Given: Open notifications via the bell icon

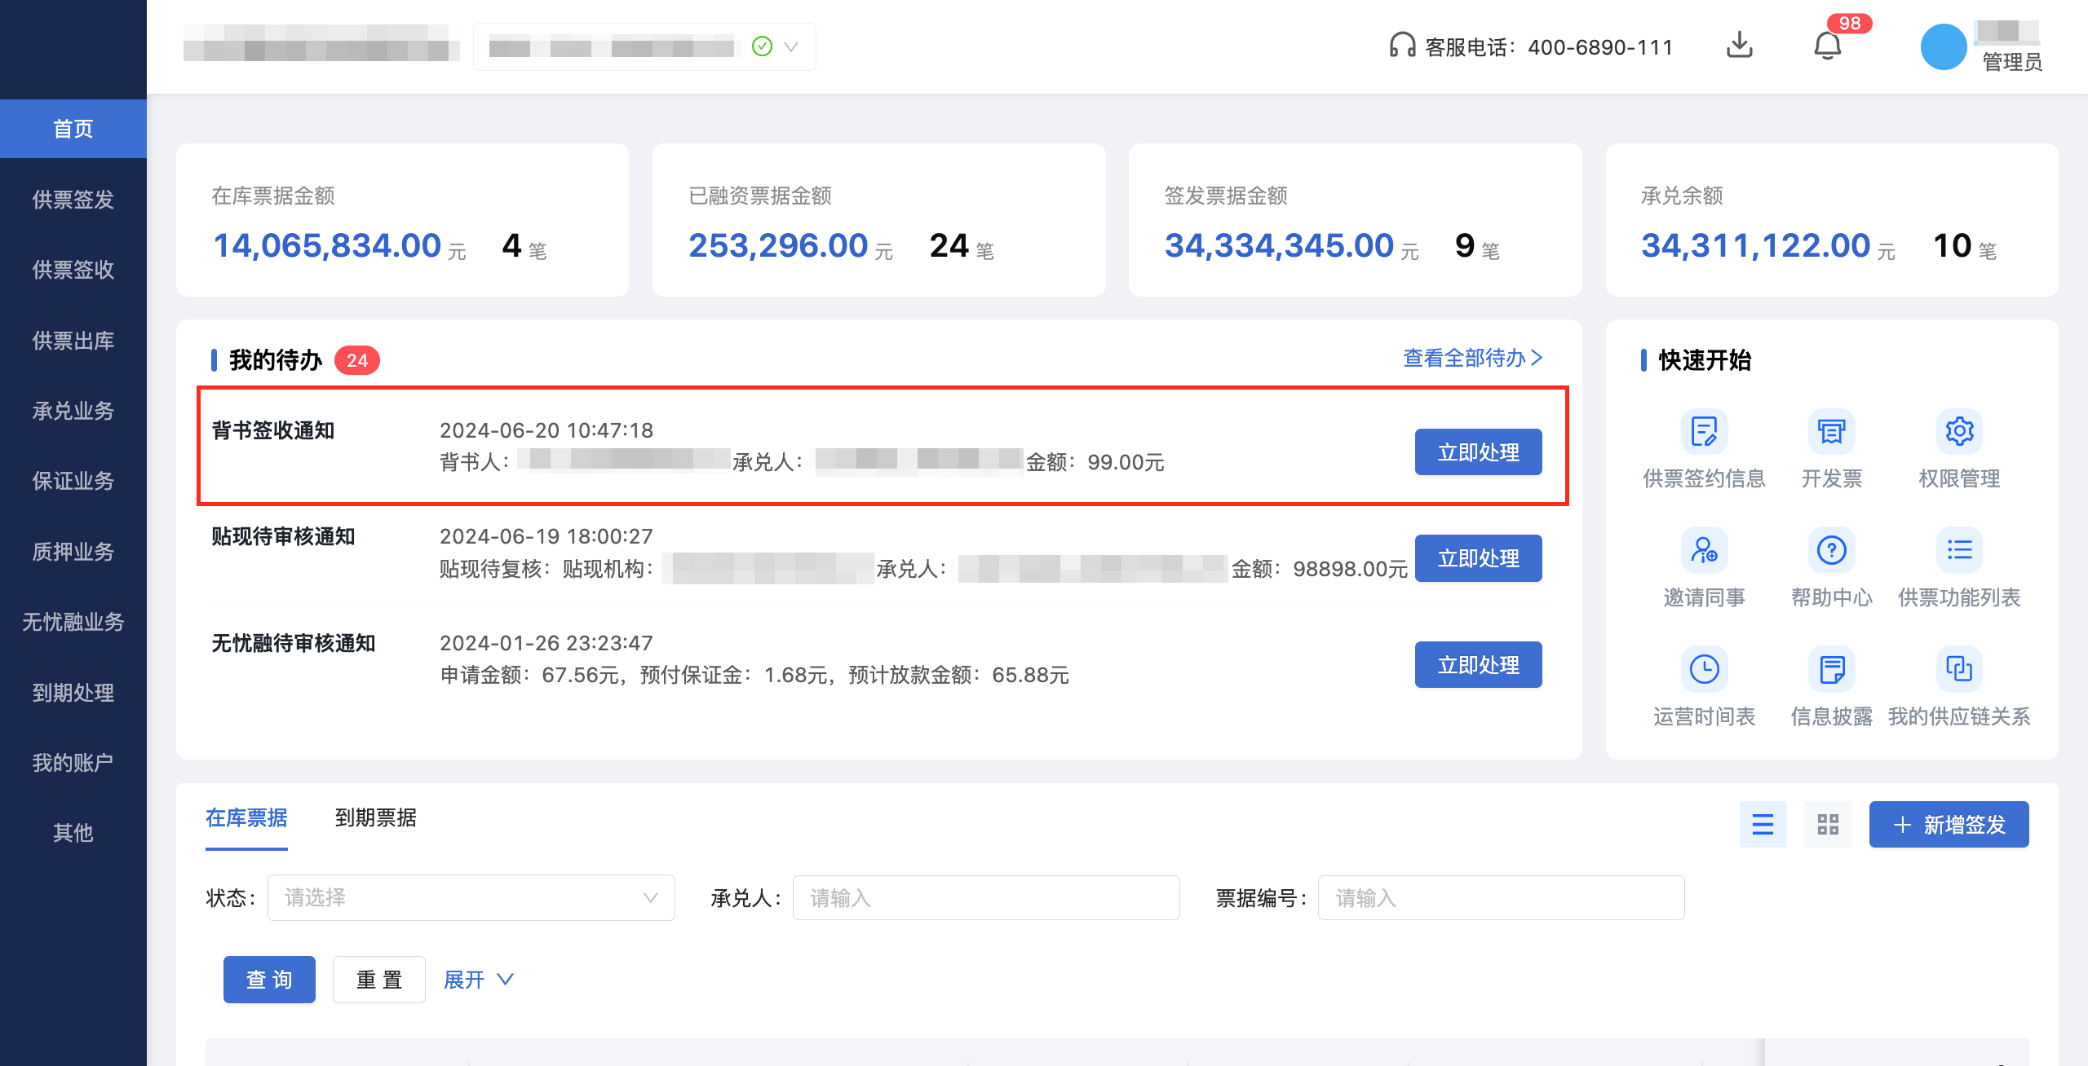Looking at the screenshot, I should (1828, 46).
